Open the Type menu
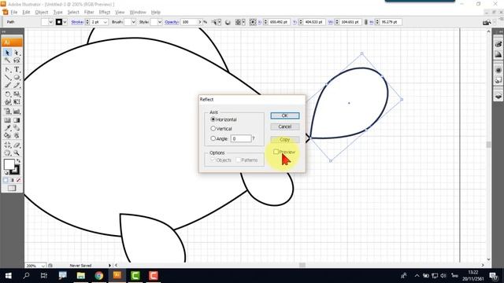The image size is (504, 283). coord(57,13)
